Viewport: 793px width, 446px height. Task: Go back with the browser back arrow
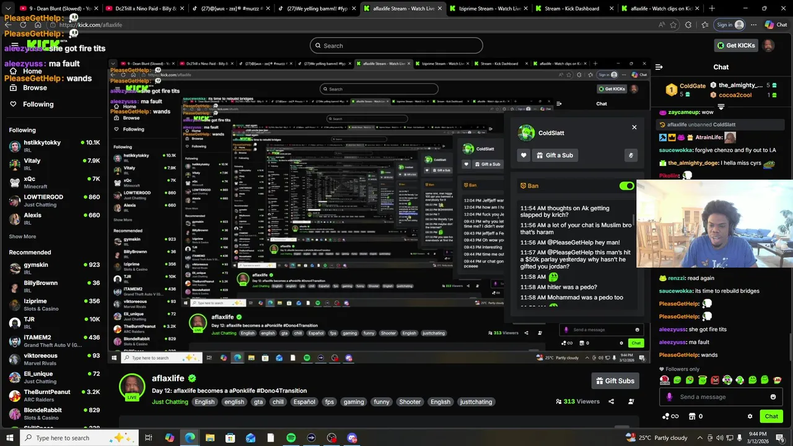pos(9,25)
